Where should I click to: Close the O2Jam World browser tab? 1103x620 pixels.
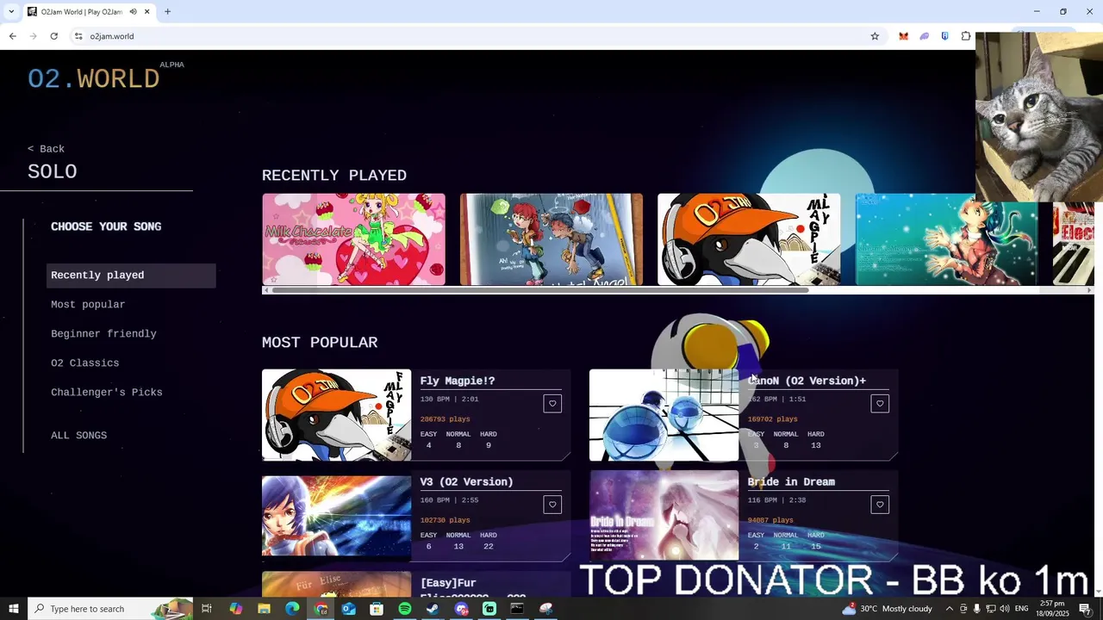147,12
